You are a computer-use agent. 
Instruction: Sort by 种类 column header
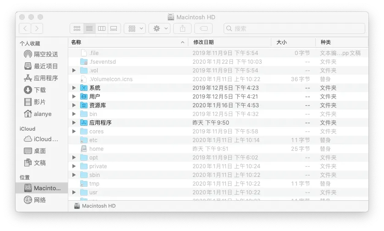(x=342, y=42)
